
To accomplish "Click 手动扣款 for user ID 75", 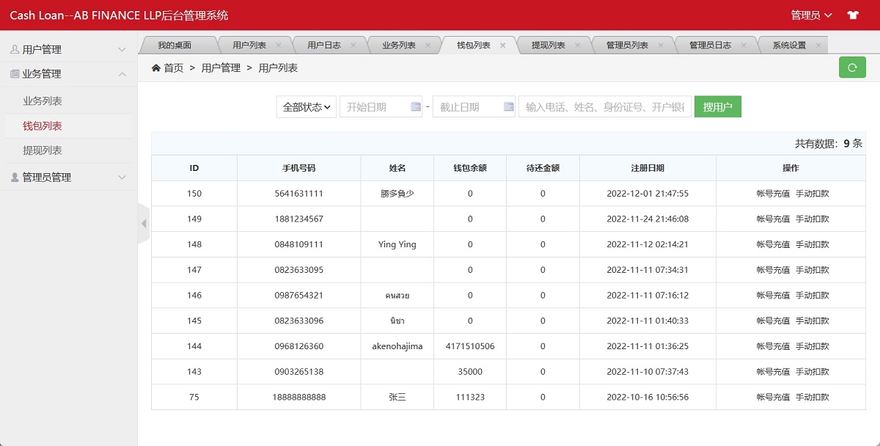I will pyautogui.click(x=813, y=397).
